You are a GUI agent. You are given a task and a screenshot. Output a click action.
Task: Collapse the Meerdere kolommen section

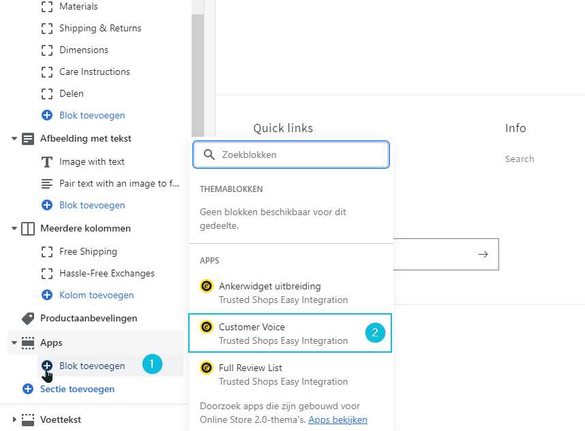click(14, 228)
